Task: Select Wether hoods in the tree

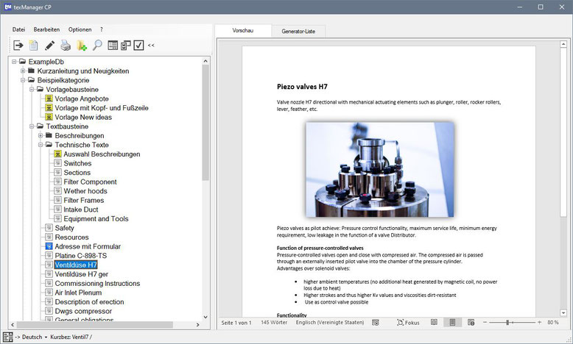Action: pos(85,191)
